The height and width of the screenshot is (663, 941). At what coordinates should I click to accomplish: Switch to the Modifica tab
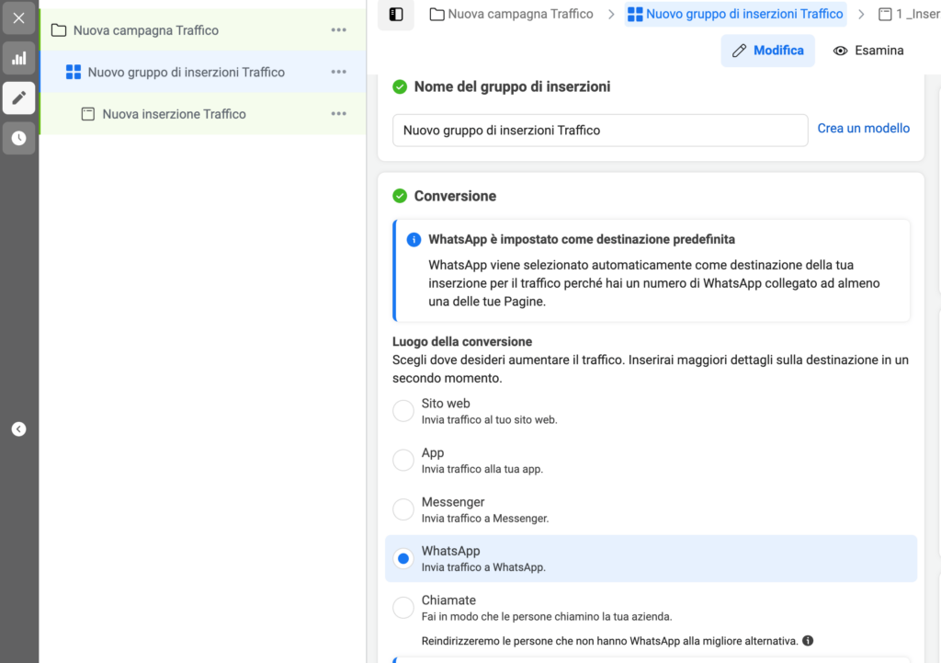pyautogui.click(x=768, y=51)
